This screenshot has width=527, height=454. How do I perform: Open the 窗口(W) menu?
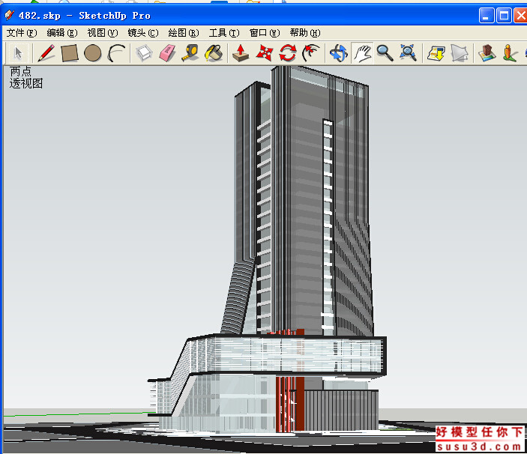coord(265,33)
